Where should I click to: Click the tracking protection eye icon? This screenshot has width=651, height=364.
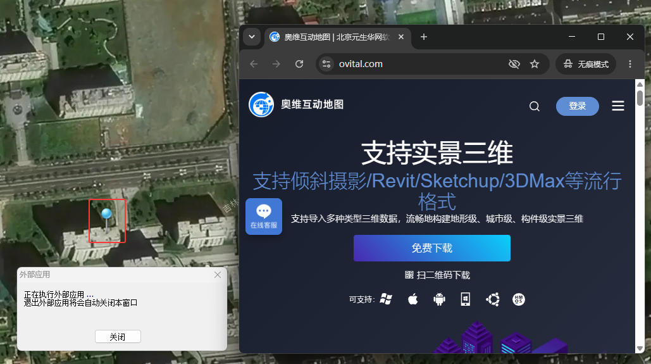[x=514, y=64]
